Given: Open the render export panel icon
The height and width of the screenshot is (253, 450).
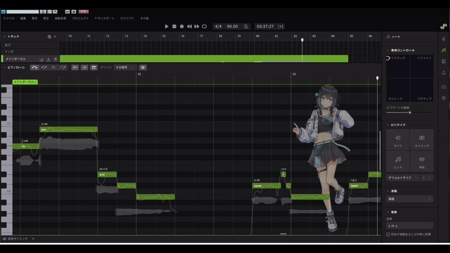Looking at the screenshot, I should tap(444, 72).
